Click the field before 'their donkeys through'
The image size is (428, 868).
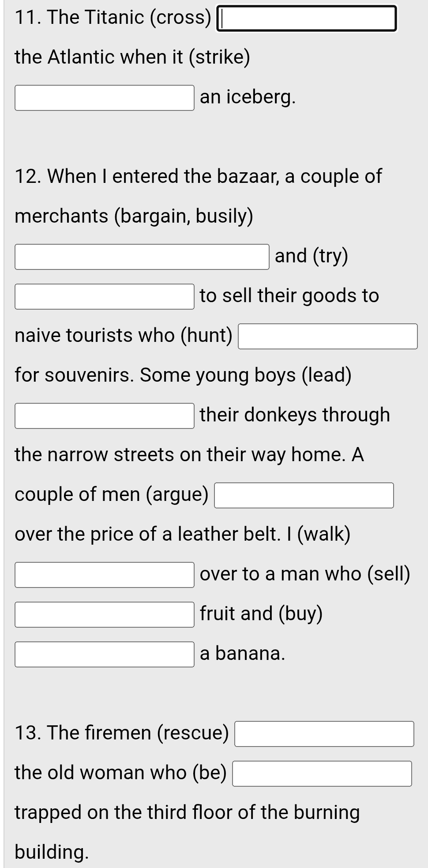click(105, 416)
